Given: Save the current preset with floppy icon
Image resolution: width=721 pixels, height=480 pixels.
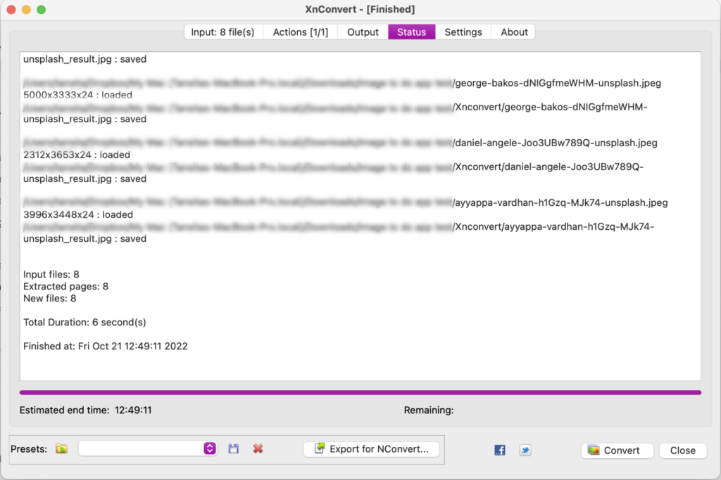Looking at the screenshot, I should [234, 449].
